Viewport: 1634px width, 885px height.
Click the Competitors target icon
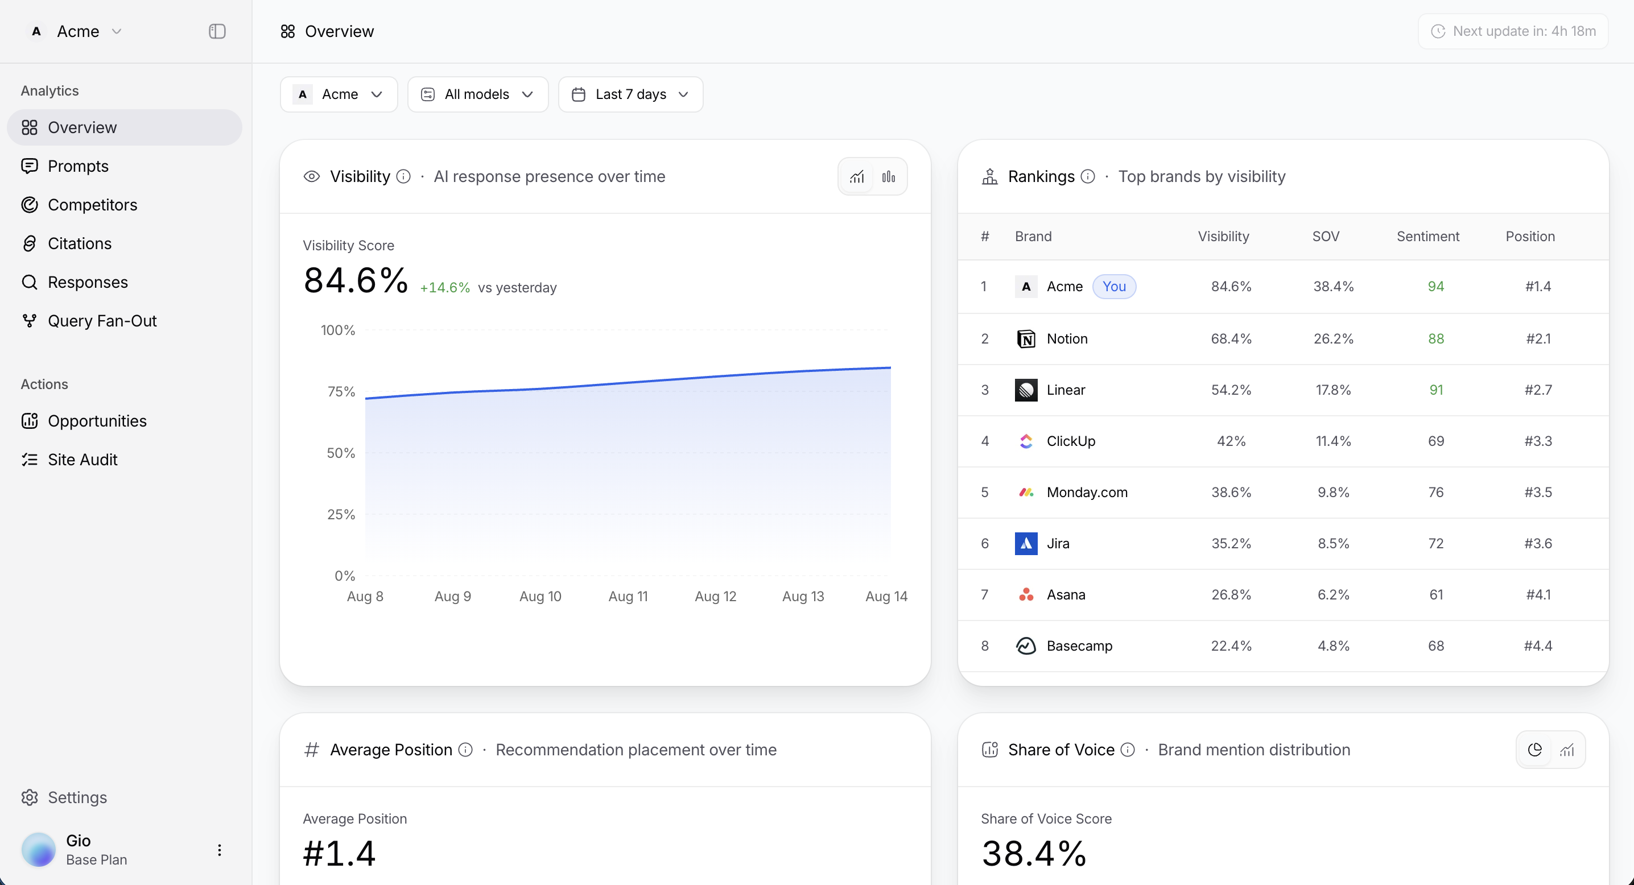[29, 205]
